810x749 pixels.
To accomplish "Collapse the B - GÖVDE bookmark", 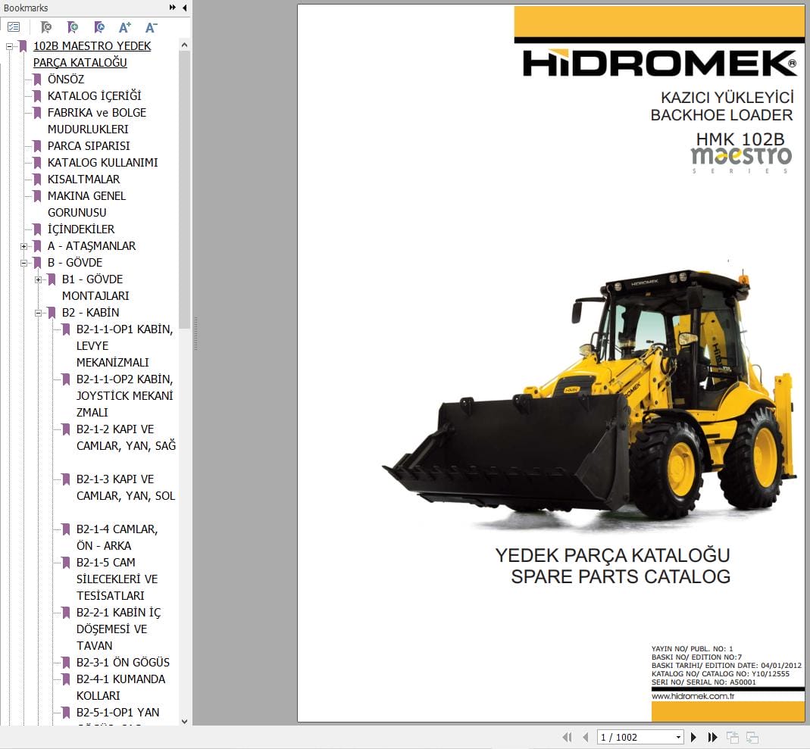I will 23,263.
